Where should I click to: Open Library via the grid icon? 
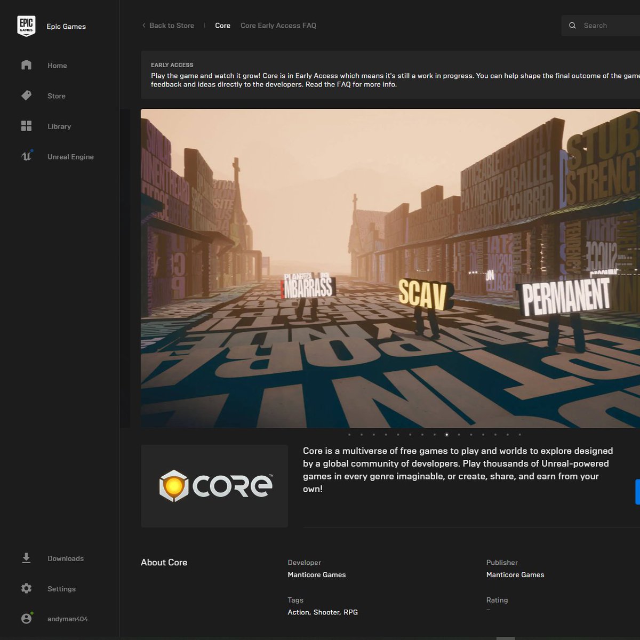(x=26, y=126)
